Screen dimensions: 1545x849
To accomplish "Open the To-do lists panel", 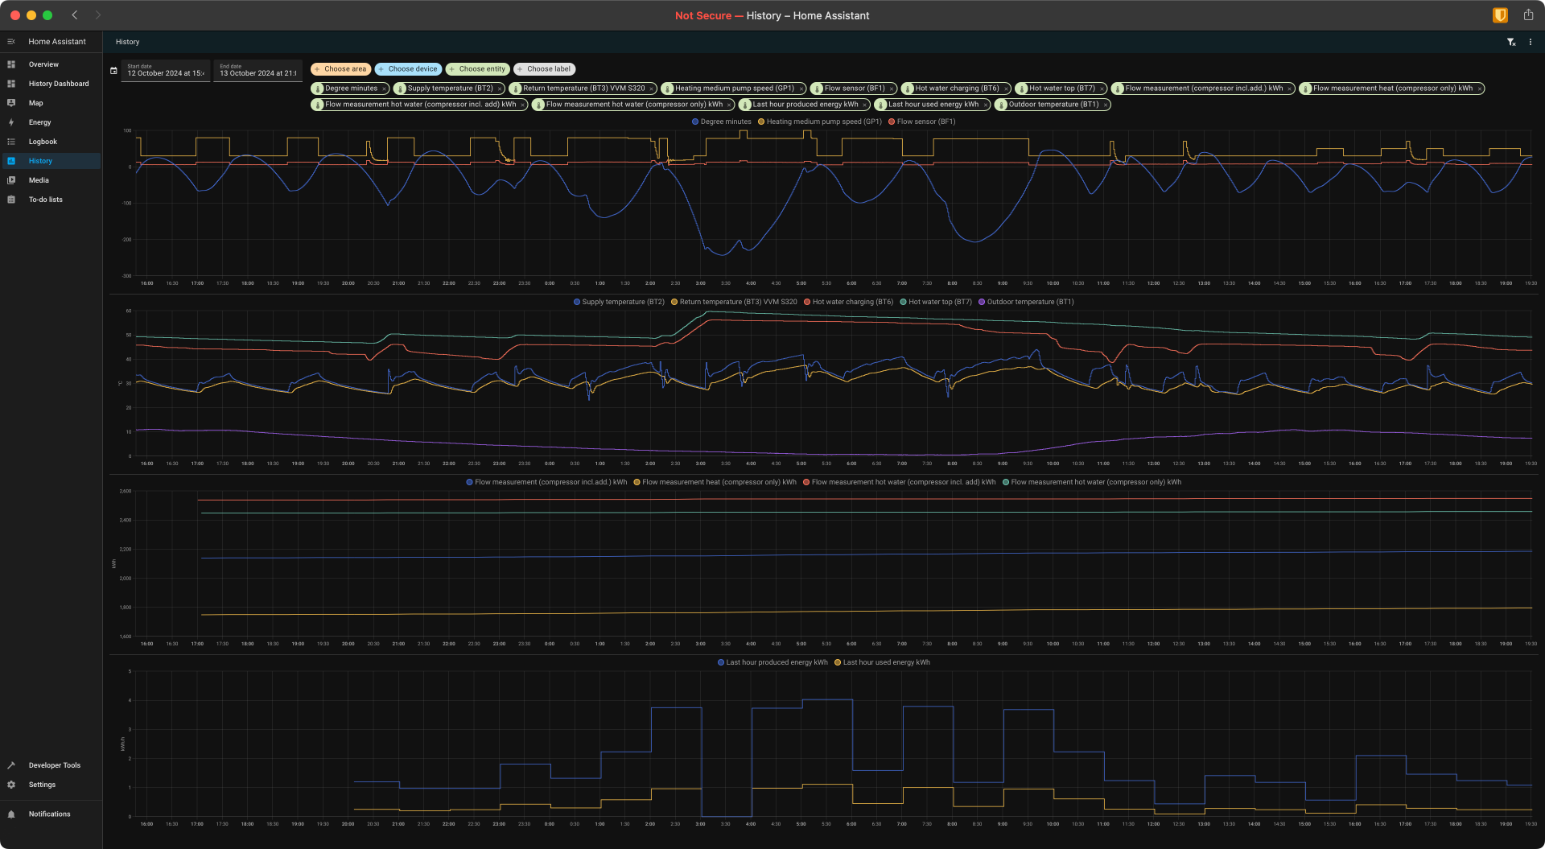I will point(45,200).
